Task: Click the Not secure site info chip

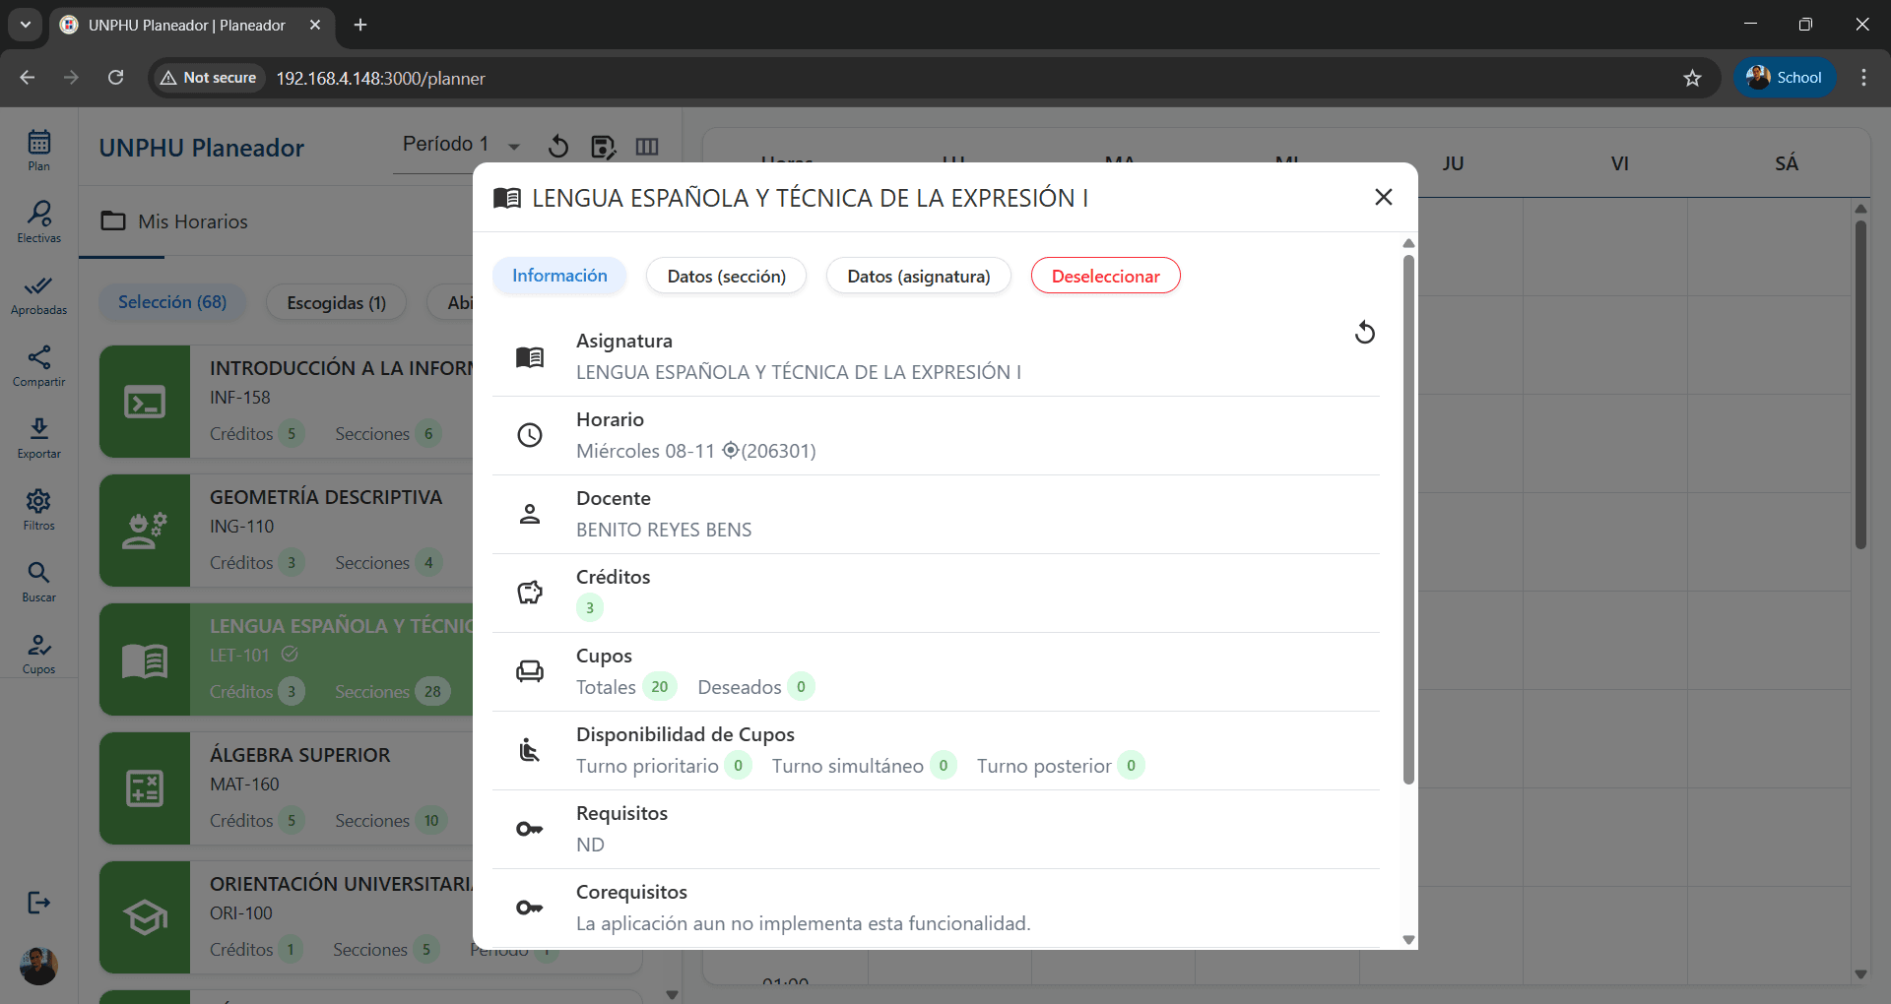Action: click(x=209, y=78)
